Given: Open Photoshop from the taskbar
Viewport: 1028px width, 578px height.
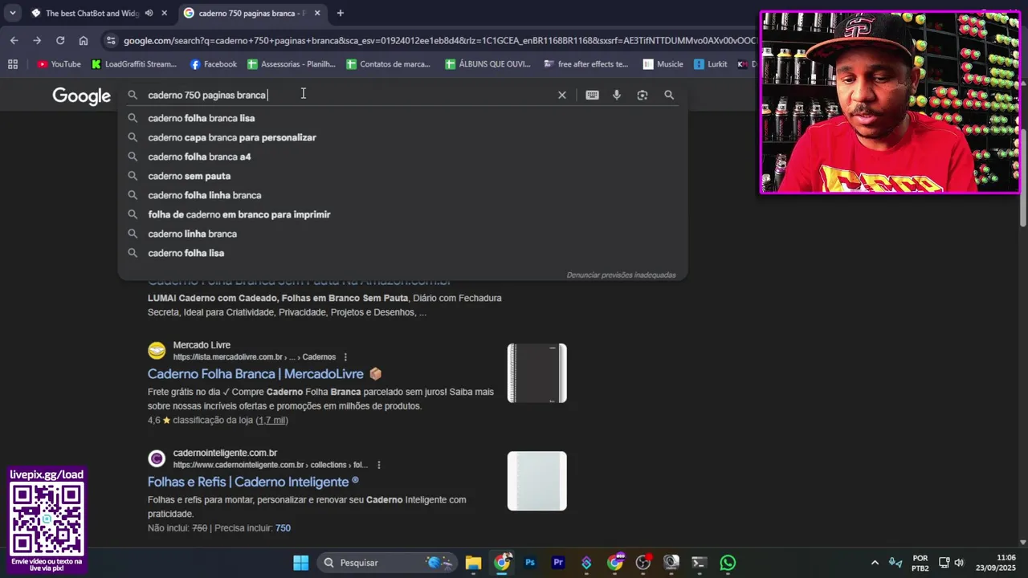Looking at the screenshot, I should (530, 563).
